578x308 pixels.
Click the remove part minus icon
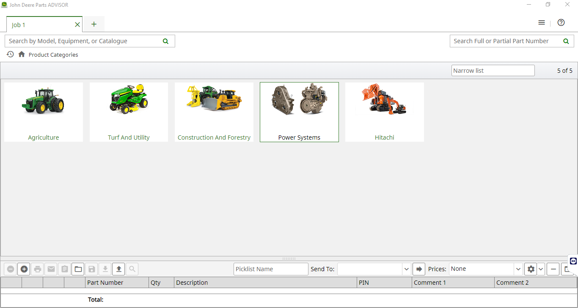pyautogui.click(x=11, y=269)
